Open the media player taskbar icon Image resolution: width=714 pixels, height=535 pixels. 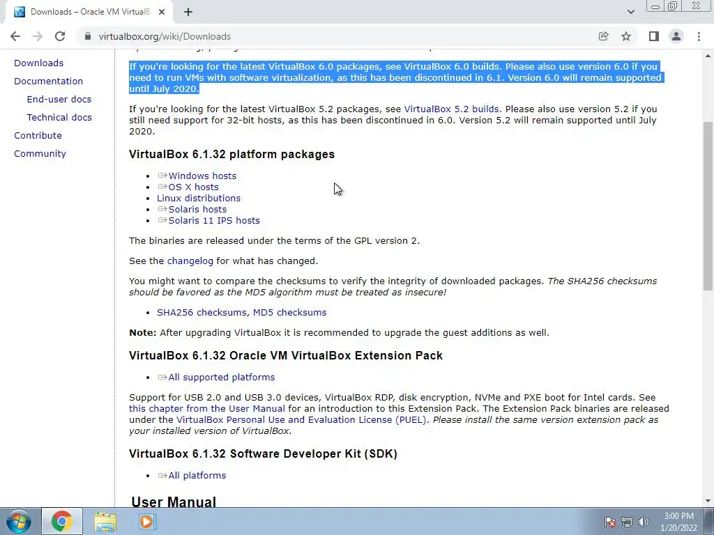coord(146,521)
